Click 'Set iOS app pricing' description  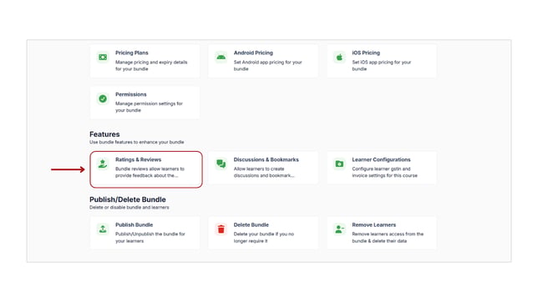tap(382, 65)
